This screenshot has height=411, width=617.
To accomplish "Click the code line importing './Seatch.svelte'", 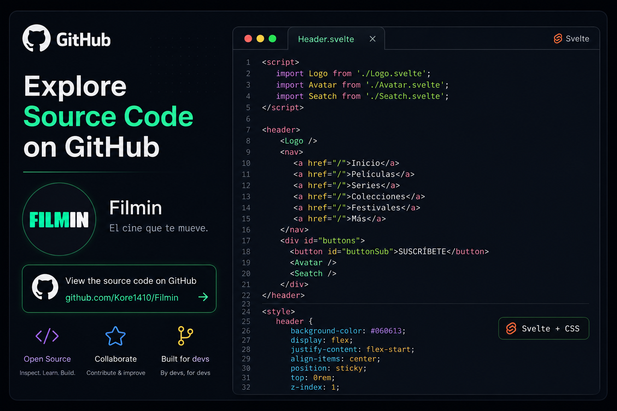I will coord(362,96).
